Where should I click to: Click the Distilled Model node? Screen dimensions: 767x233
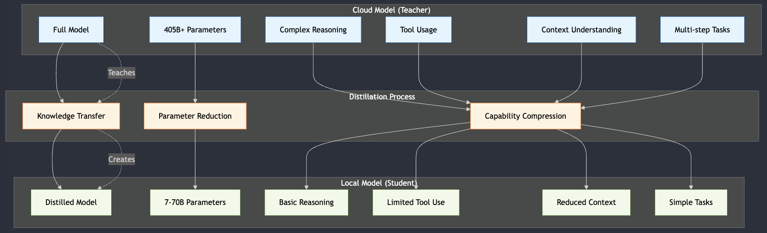[x=71, y=202]
